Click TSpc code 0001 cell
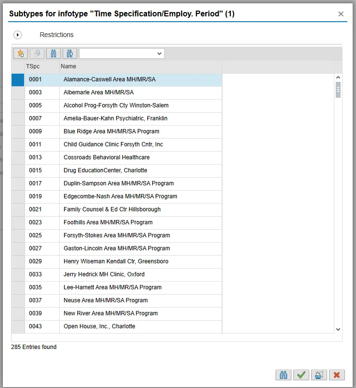Screen dimensions: 356x388 (42, 80)
